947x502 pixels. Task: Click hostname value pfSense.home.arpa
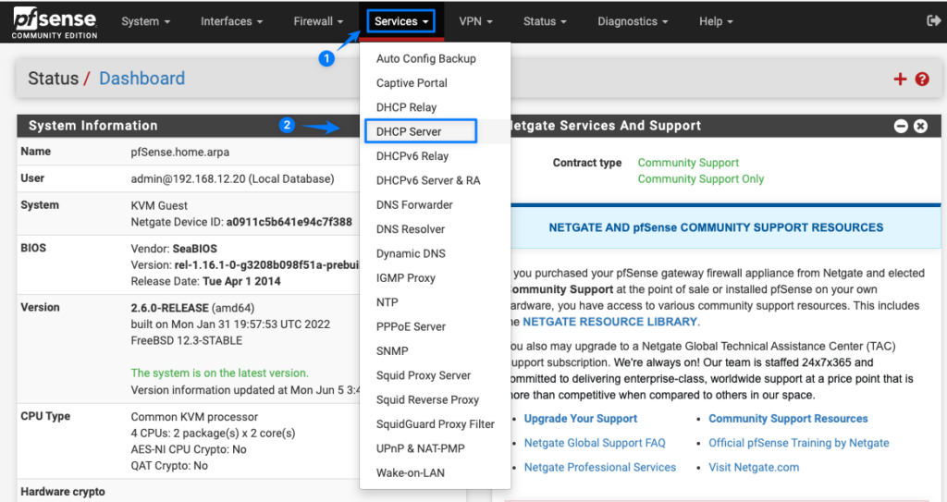(x=180, y=153)
